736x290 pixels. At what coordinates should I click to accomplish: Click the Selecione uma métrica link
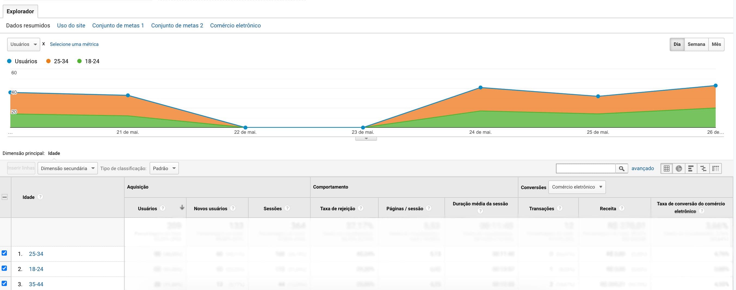[74, 44]
